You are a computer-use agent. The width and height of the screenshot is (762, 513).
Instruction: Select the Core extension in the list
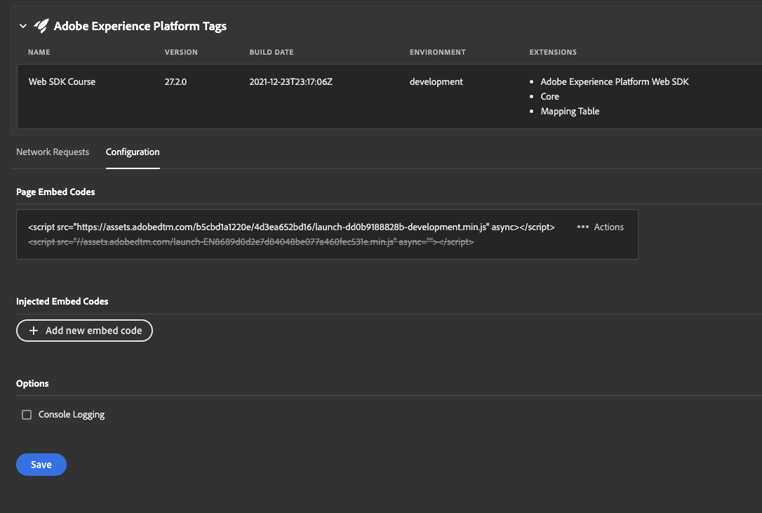[549, 96]
